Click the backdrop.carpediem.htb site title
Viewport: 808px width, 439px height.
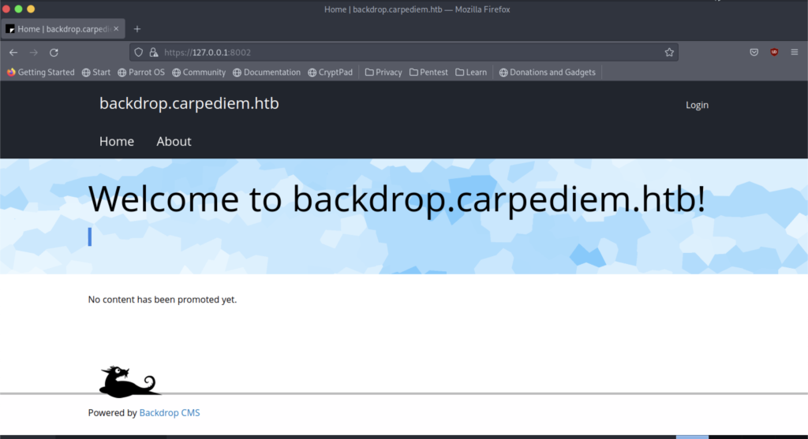tap(189, 104)
